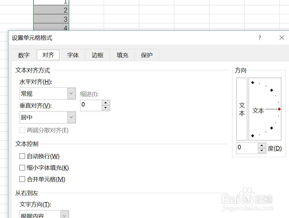Click the down arrow of the 缩进 spinner
The image size is (289, 218).
click(x=106, y=108)
